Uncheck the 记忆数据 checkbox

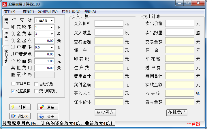click(x=13, y=91)
